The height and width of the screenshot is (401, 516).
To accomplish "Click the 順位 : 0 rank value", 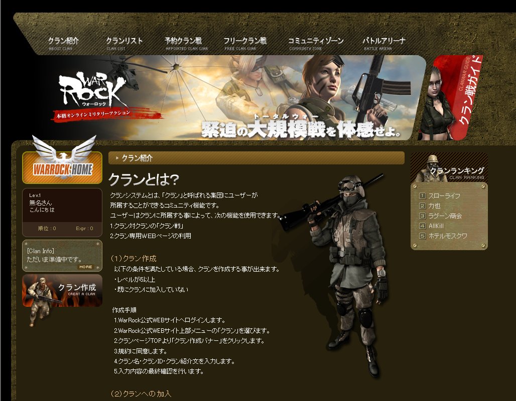I will (x=47, y=228).
